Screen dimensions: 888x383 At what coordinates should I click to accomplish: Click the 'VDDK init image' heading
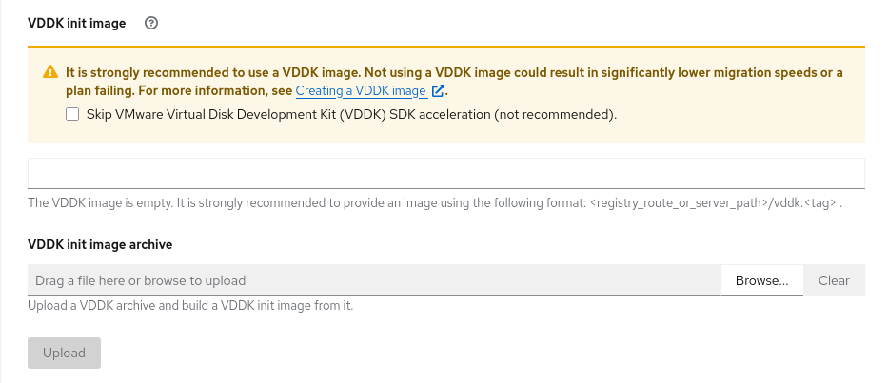[77, 24]
